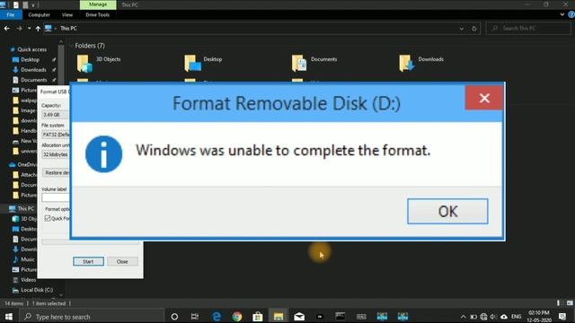Open the View ribbon tab
This screenshot has width=575, height=323.
[67, 14]
